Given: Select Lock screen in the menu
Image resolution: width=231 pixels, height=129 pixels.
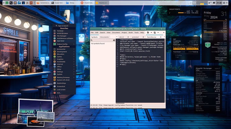Looking at the screenshot, I should pyautogui.click(x=64, y=90).
